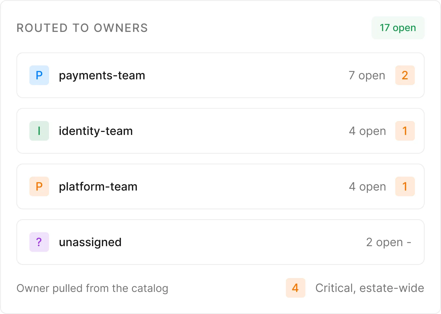The width and height of the screenshot is (441, 314).
Task: Click the ROUTED TO OWNERS heading
Action: coord(82,28)
